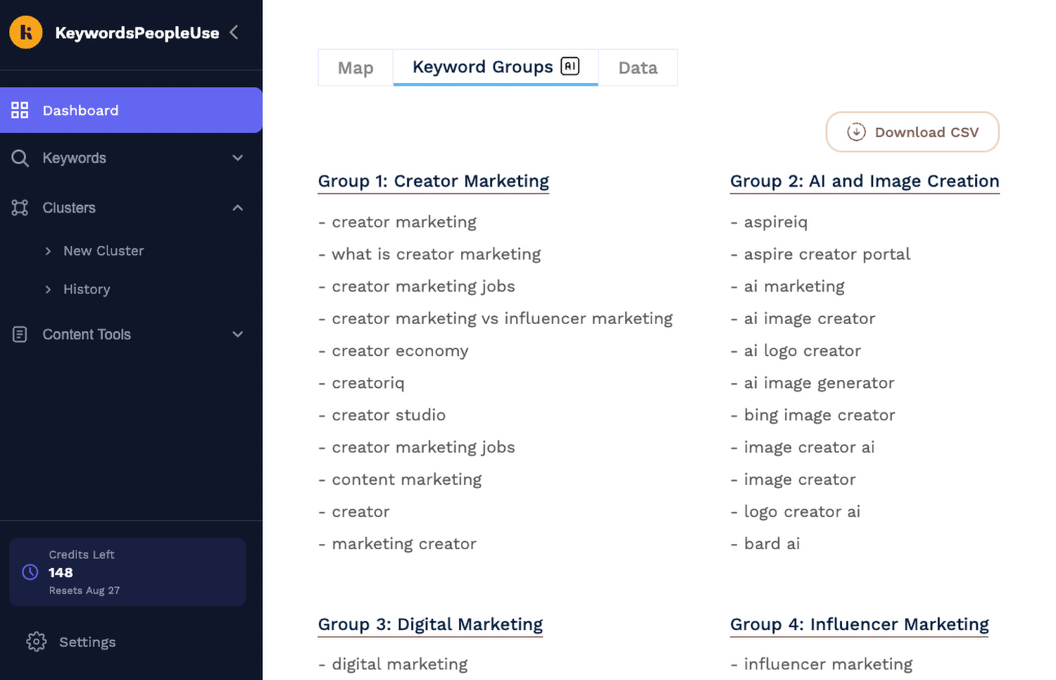Click the keyword 'bard ai'

click(x=772, y=544)
